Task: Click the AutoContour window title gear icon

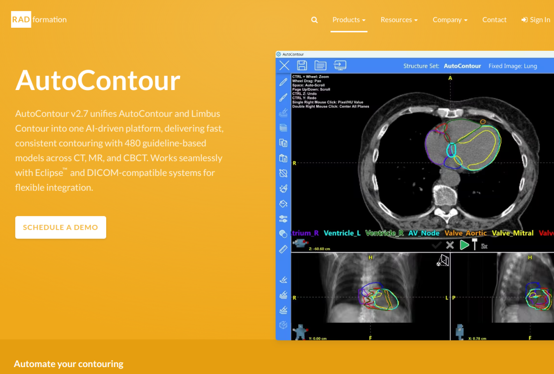Action: (x=279, y=54)
